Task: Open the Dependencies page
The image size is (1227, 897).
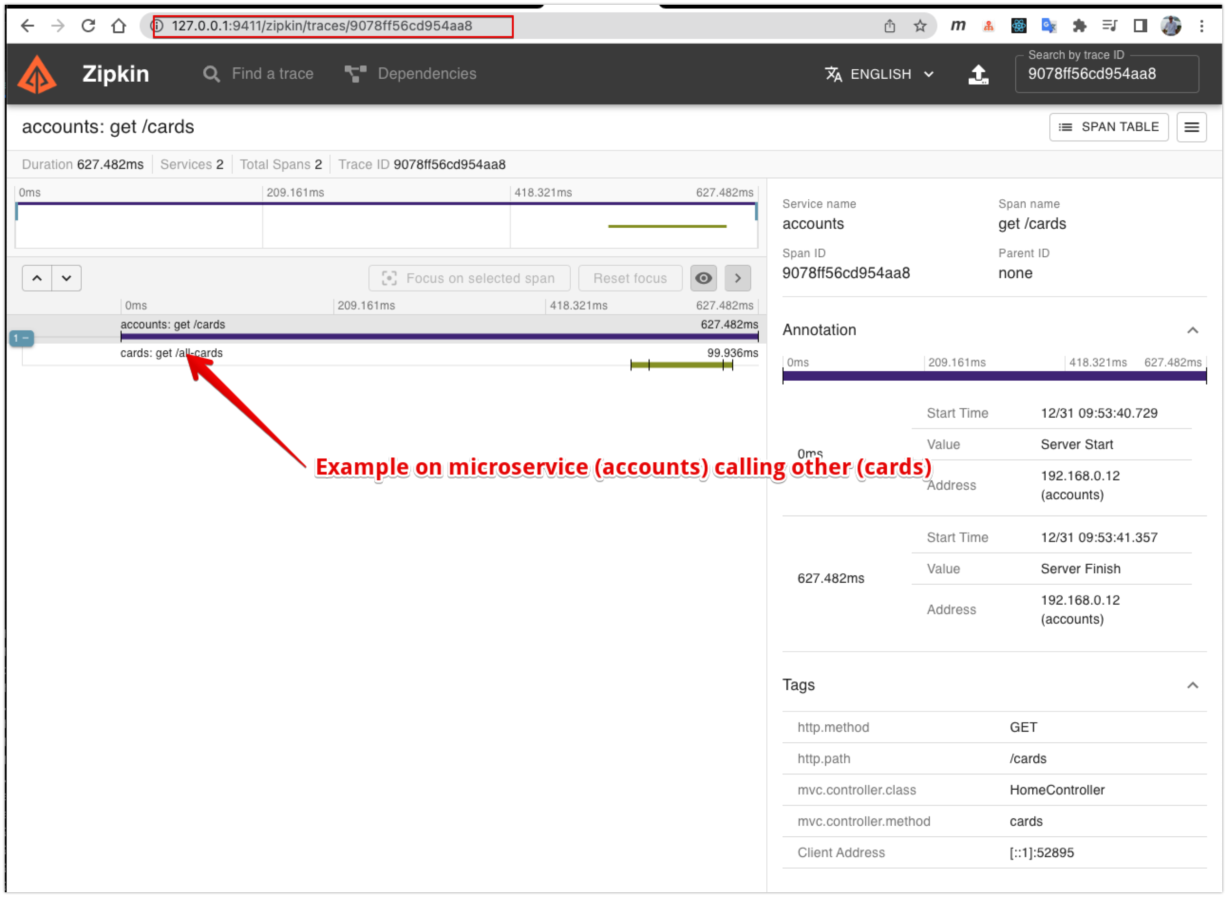Action: point(411,74)
